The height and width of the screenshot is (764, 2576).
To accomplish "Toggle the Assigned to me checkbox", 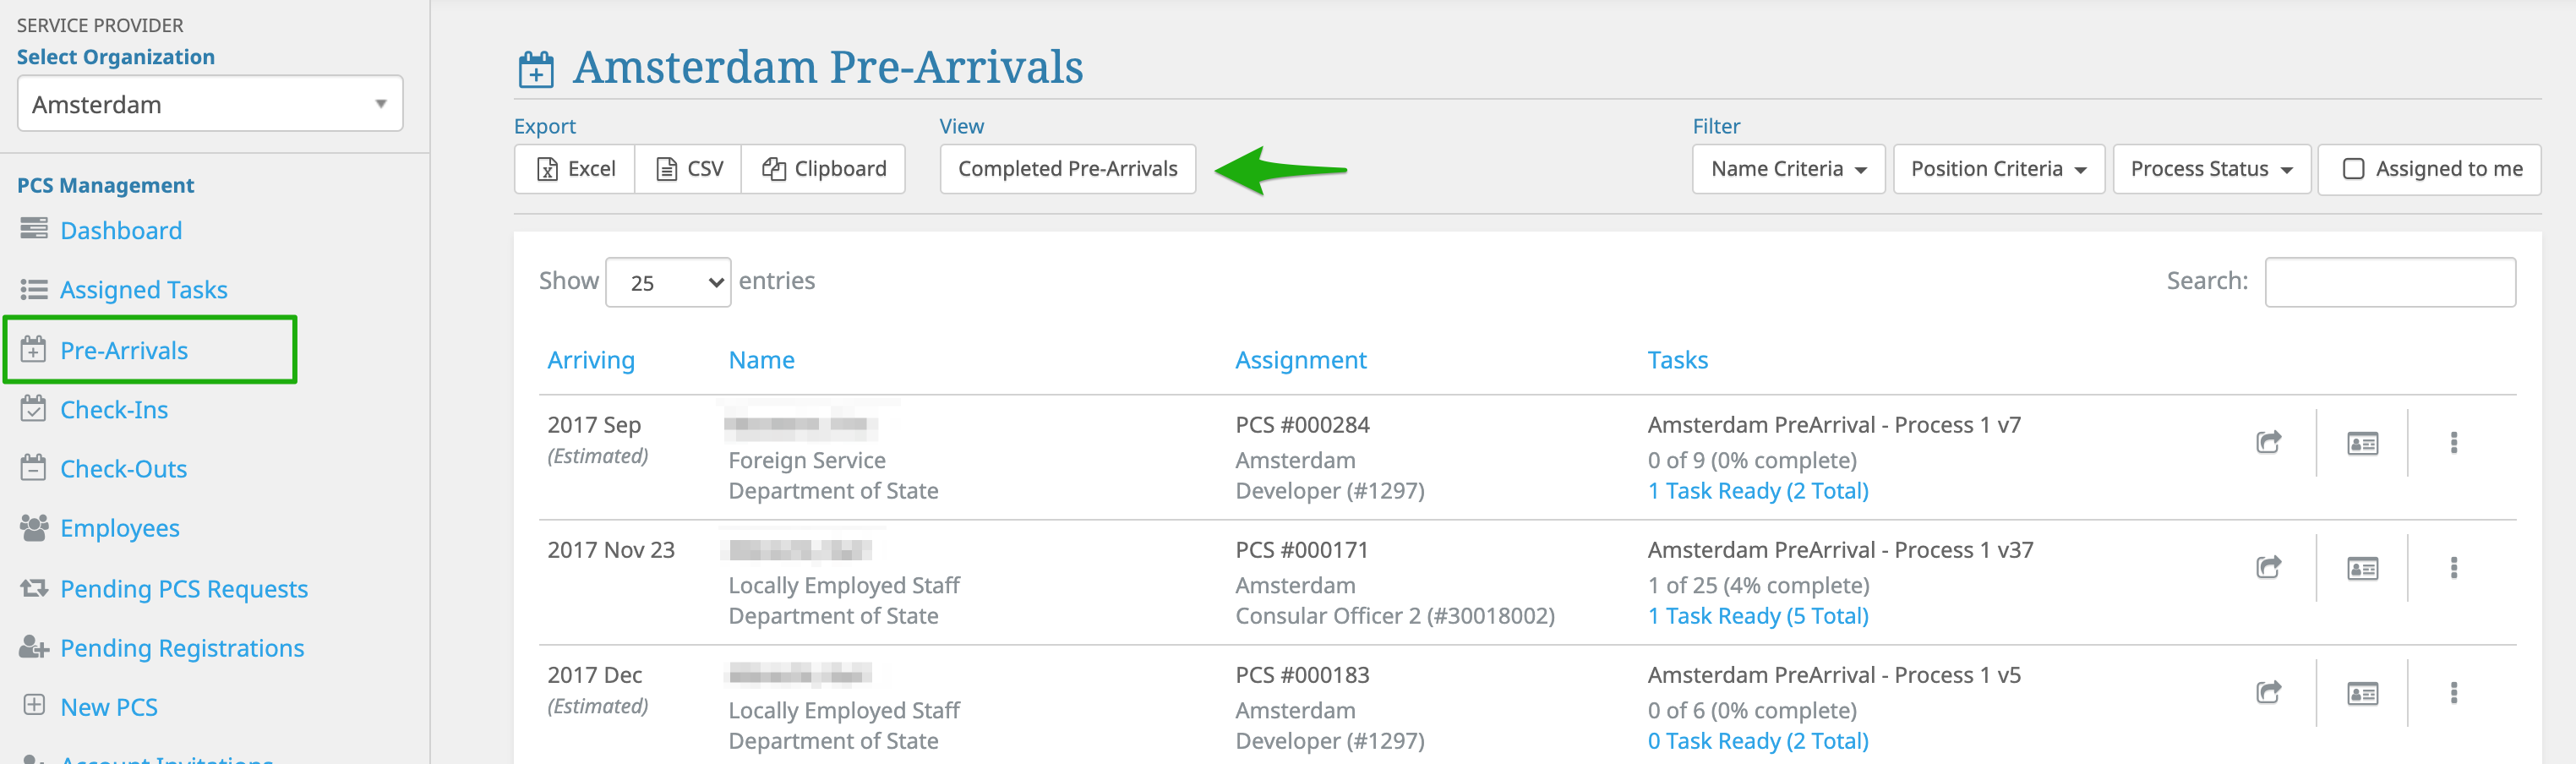I will (x=2353, y=169).
